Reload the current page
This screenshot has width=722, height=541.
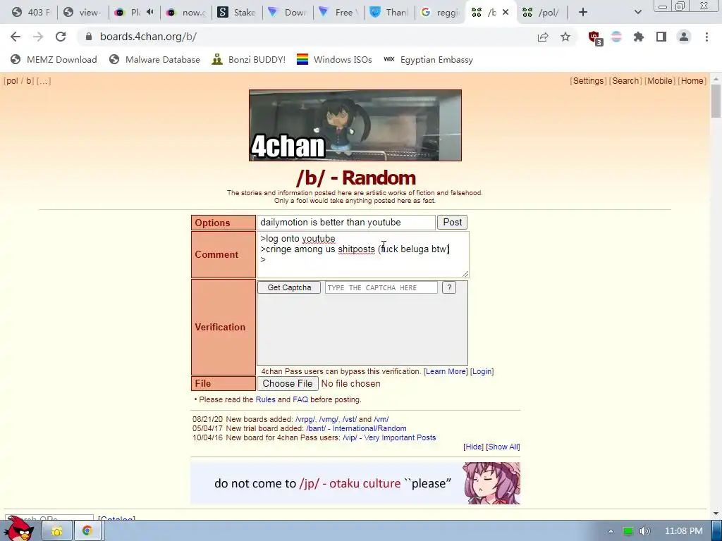61,37
